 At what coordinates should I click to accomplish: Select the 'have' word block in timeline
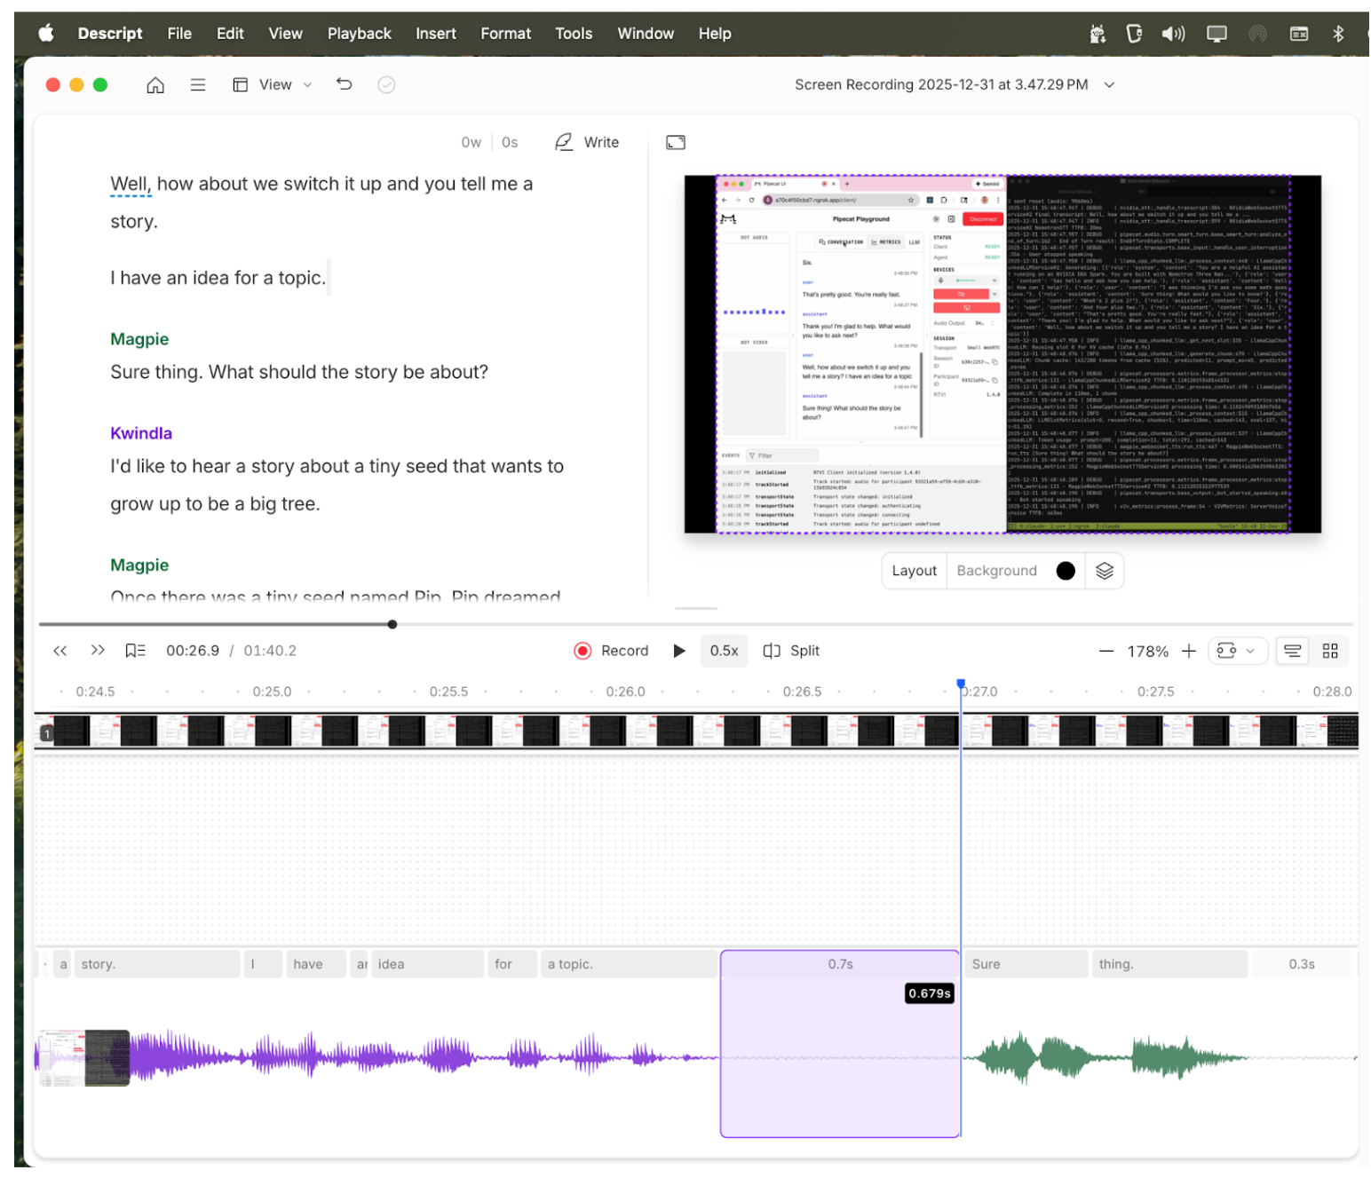pos(316,964)
